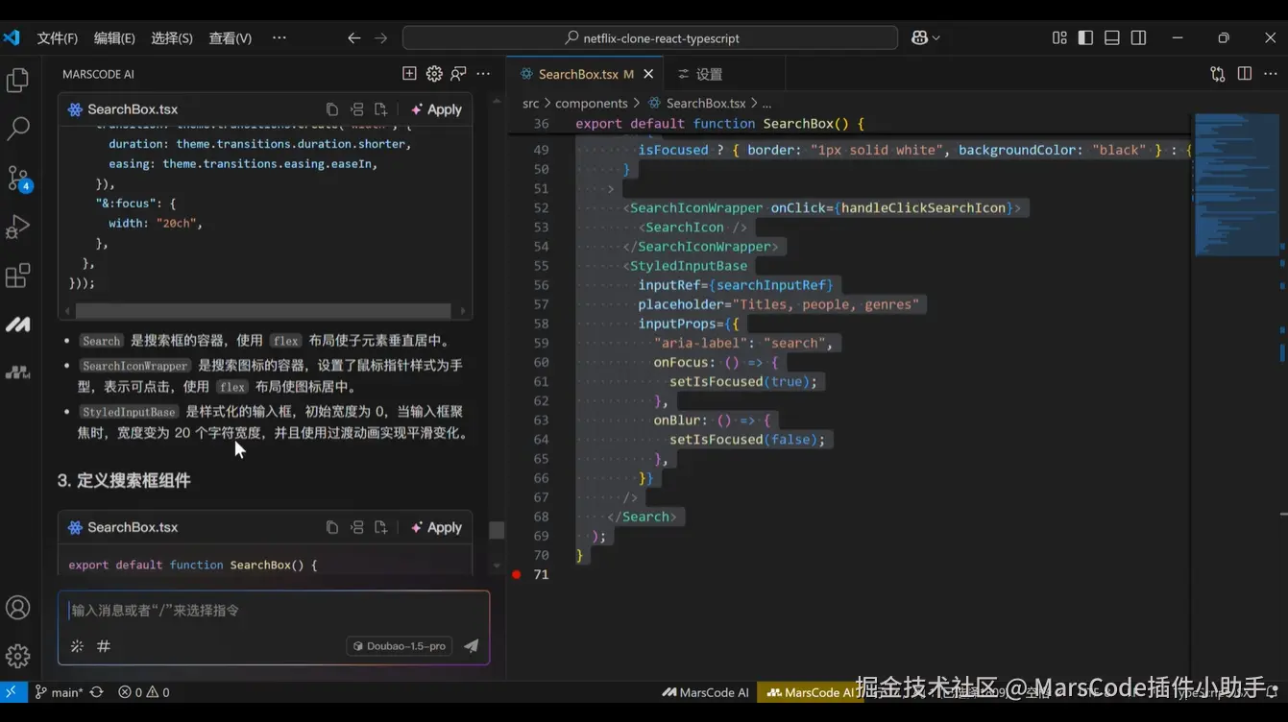Open the 文件(F) menu

[x=58, y=38]
